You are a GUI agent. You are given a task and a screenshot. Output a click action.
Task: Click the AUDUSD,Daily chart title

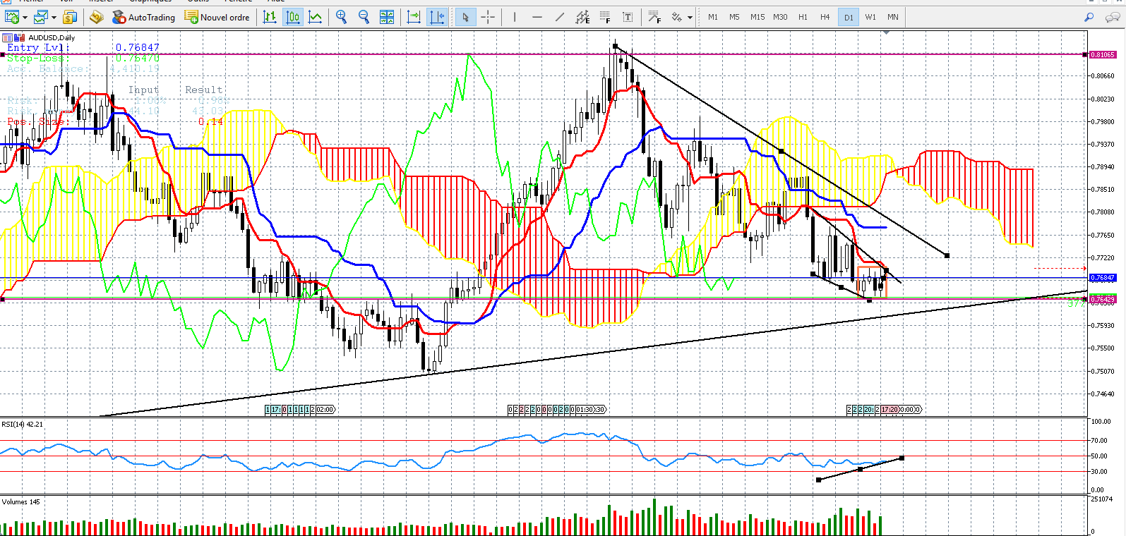click(52, 37)
